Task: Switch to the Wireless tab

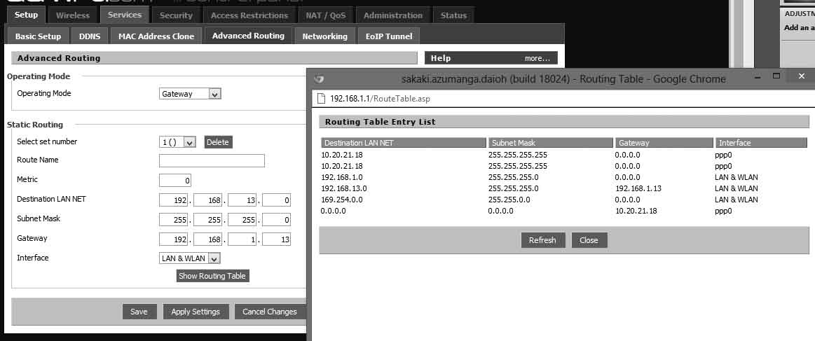Action: [x=73, y=15]
